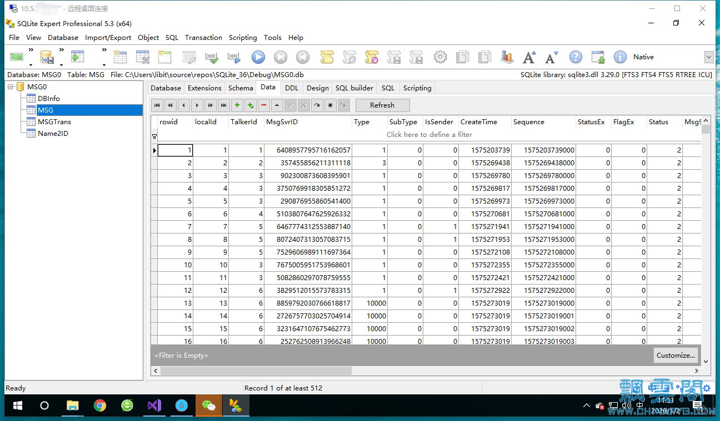Jump to last record navigator button
Viewport: 720px width, 421px height.
pyautogui.click(x=224, y=105)
